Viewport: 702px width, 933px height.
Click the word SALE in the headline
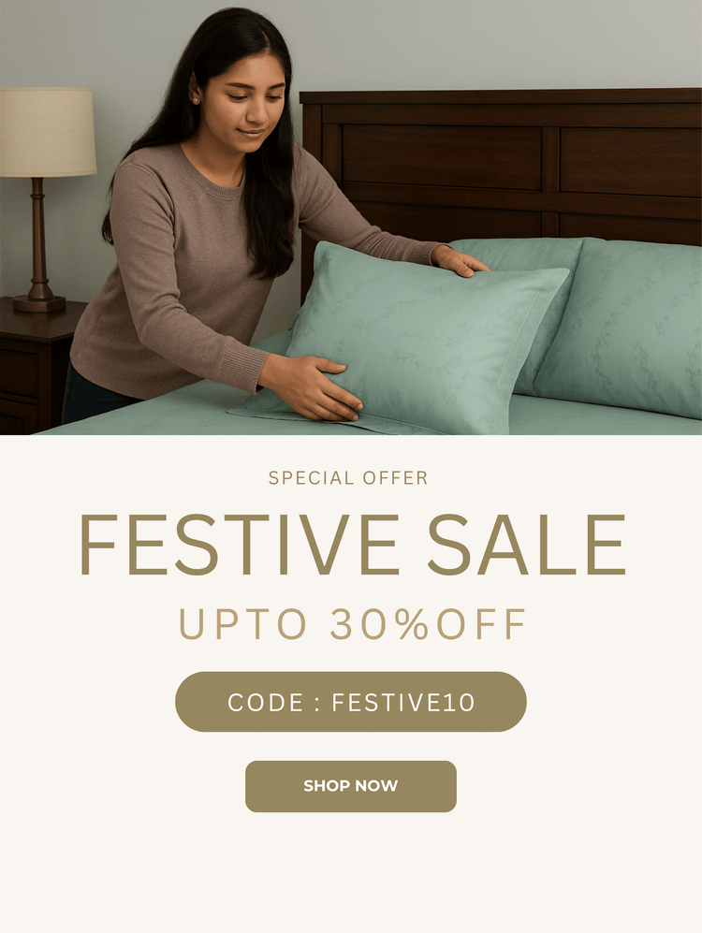[526, 544]
